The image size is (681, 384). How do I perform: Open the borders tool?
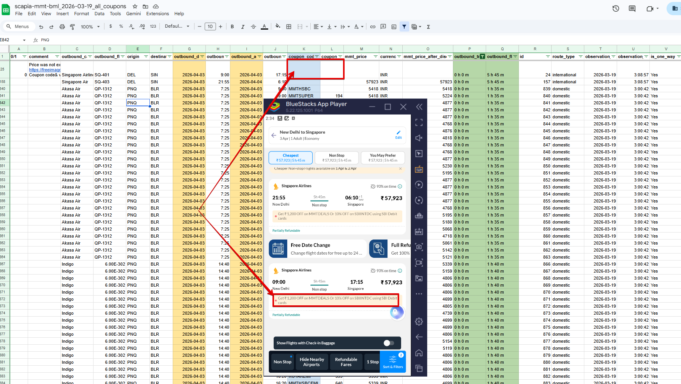[x=289, y=27]
